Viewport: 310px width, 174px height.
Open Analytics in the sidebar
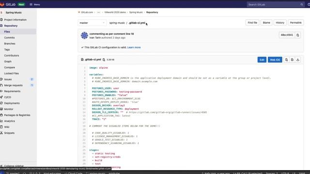pos(10,121)
